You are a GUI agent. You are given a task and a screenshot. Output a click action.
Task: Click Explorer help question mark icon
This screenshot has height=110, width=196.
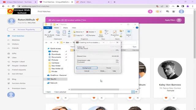tap(137, 28)
